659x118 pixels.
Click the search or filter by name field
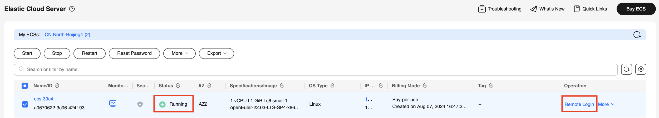pos(316,69)
